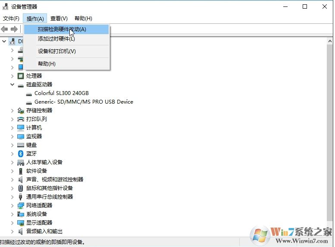Click the 设备管理器 title bar icon
The image size is (335, 247).
[x=5, y=6]
